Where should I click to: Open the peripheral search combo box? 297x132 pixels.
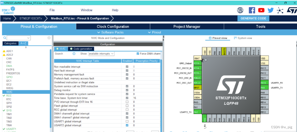19,38
